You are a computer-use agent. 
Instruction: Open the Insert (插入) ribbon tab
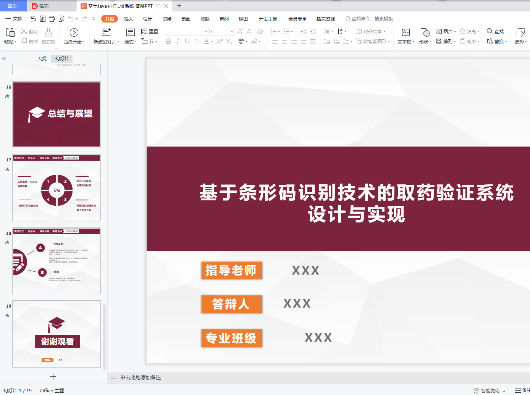129,19
